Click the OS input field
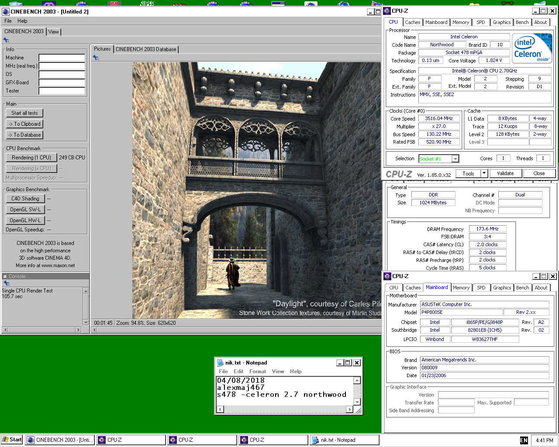The height and width of the screenshot is (447, 559). (x=62, y=74)
